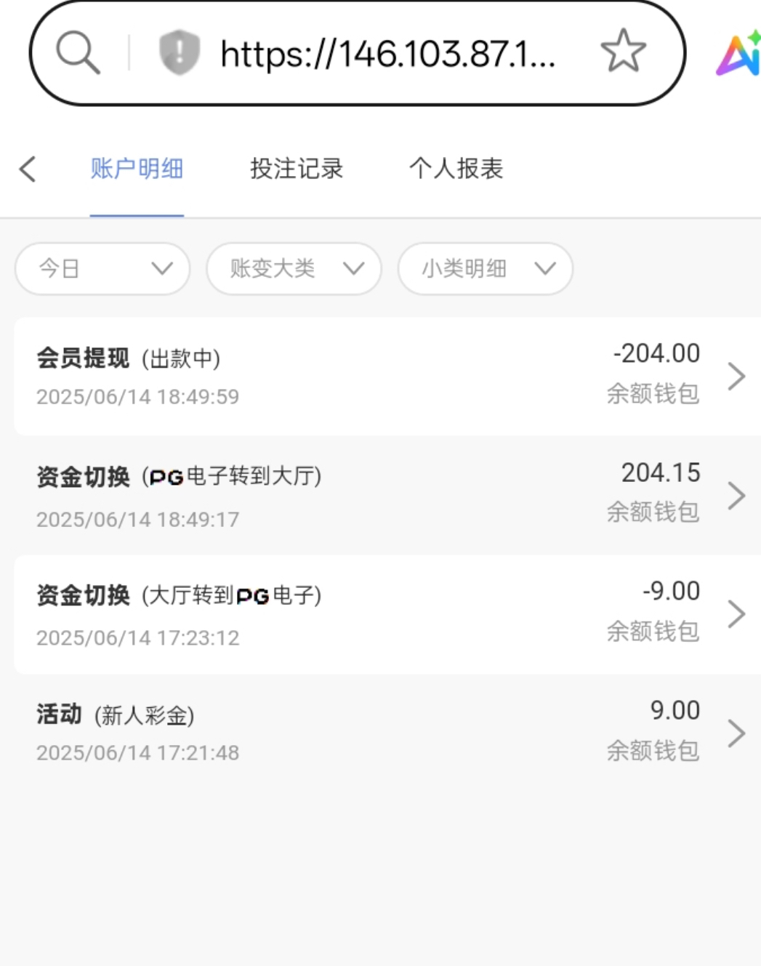Screen dimensions: 761x966
Task: Click the search magnifier icon in address bar
Action: point(78,52)
